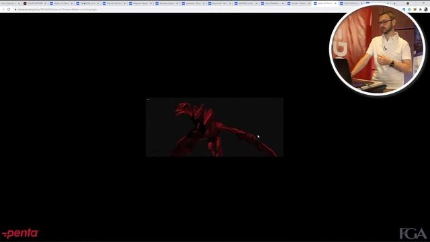Reload the Behance page
Viewport: 430px width, 242px height.
click(x=9, y=9)
